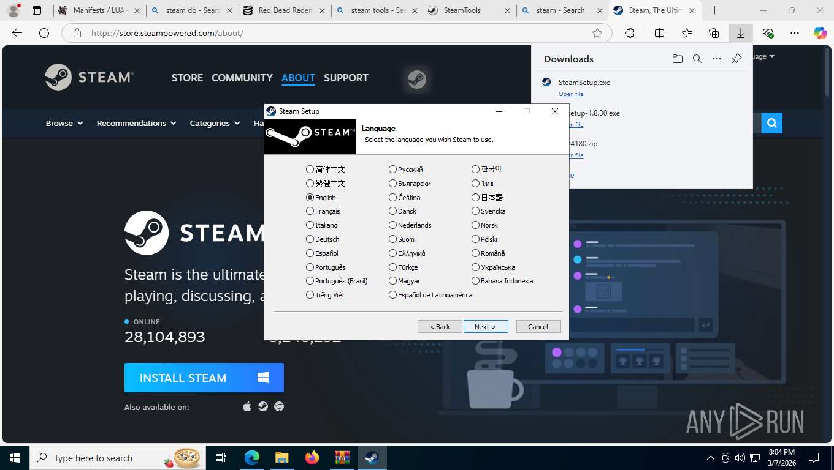Expand the Recommendations dropdown
The width and height of the screenshot is (834, 470).
coord(136,123)
